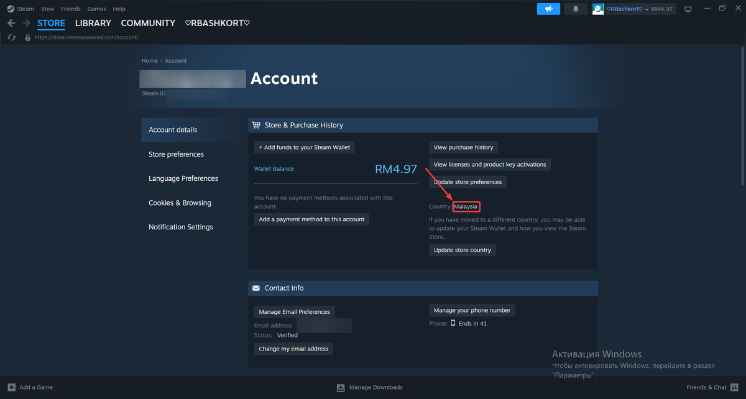Go back with the left arrow icon
The height and width of the screenshot is (399, 746).
pyautogui.click(x=11, y=23)
